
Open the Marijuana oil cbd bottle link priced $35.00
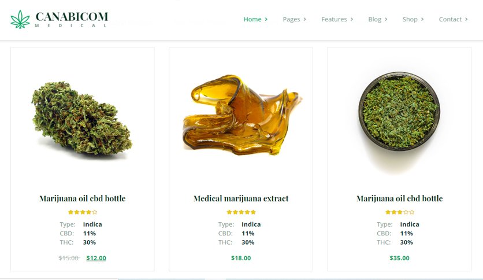click(400, 198)
